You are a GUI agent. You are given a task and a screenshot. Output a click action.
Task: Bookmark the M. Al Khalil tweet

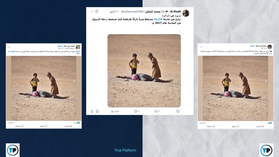click(x=97, y=111)
